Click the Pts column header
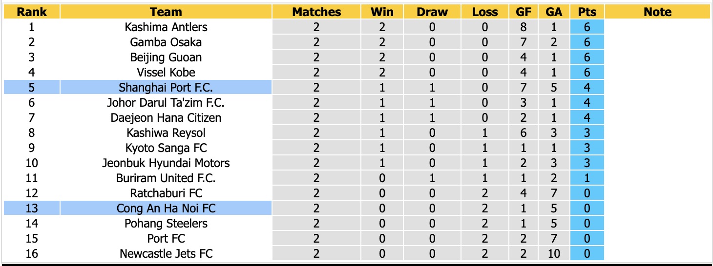 587,12
